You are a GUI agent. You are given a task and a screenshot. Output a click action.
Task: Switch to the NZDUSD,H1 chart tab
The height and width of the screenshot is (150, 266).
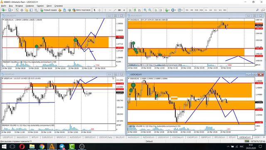click(x=148, y=137)
